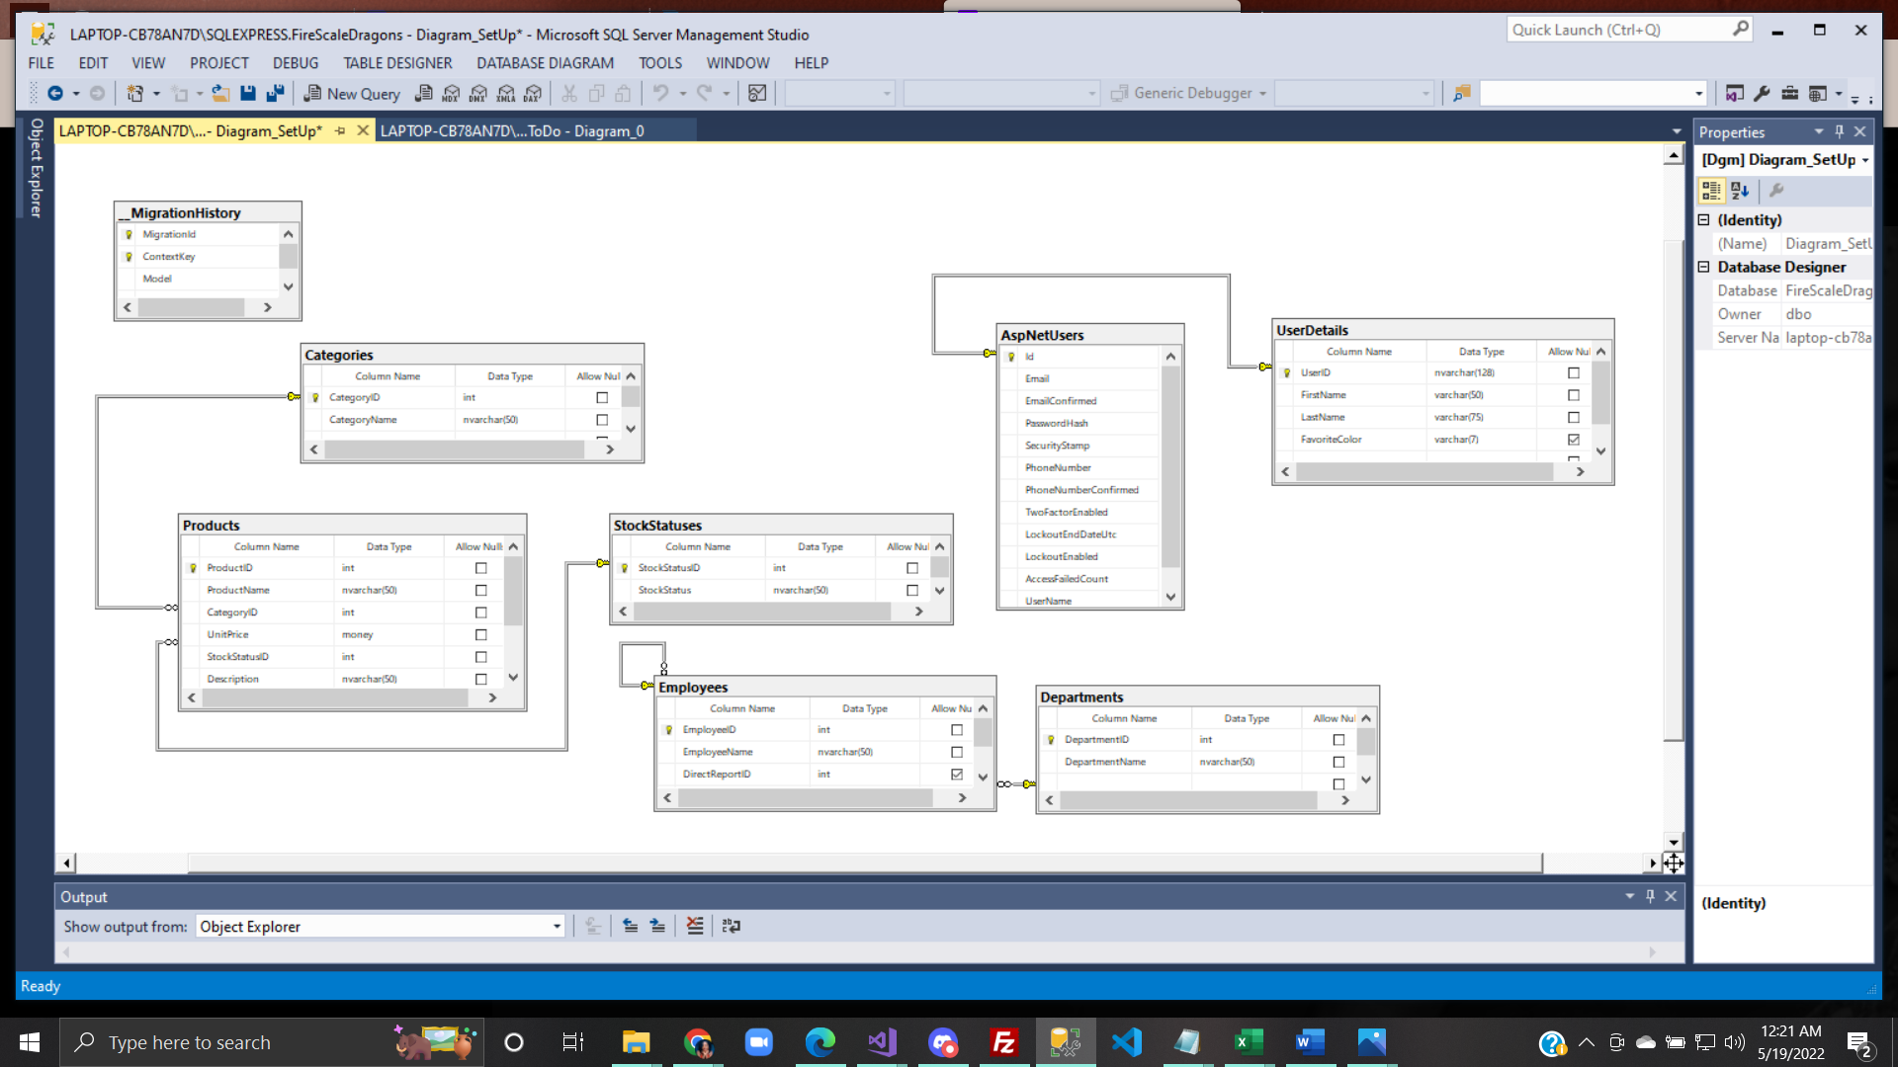Check Allow Nulls for UnitPrice column
Image resolution: width=1898 pixels, height=1067 pixels.
pyautogui.click(x=480, y=635)
